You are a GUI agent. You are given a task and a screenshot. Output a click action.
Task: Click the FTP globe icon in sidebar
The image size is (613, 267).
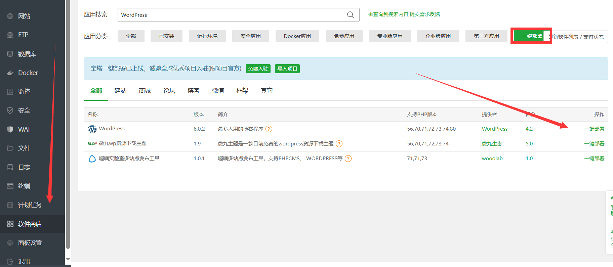[x=10, y=35]
